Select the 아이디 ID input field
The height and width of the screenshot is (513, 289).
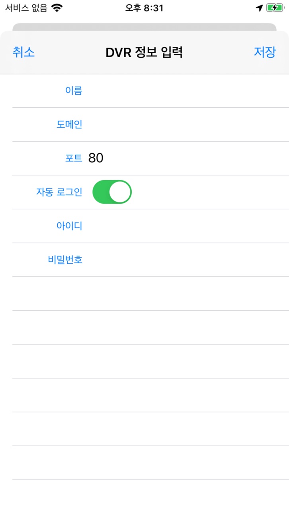coord(186,226)
